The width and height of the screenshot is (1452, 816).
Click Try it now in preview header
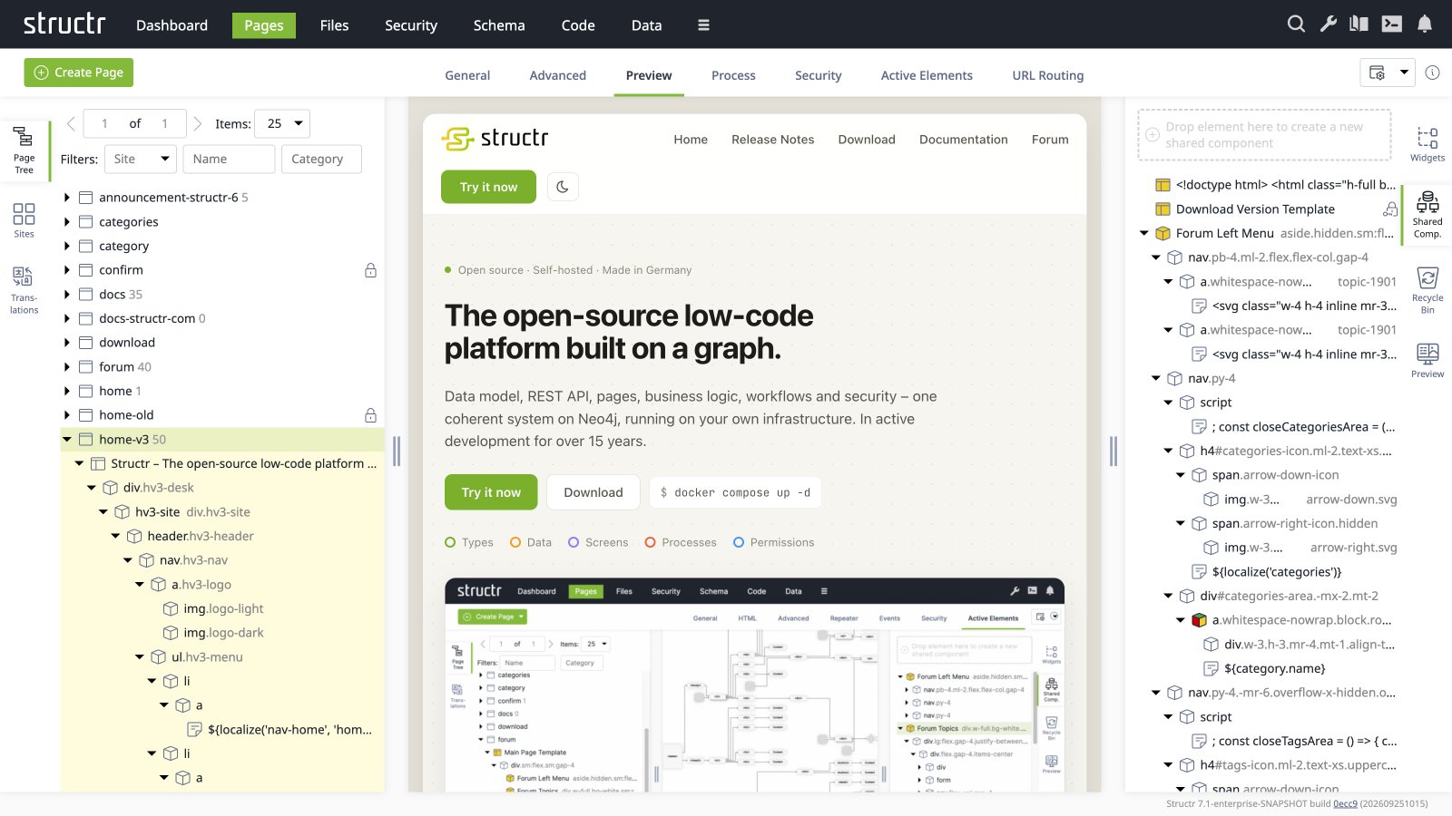[488, 187]
